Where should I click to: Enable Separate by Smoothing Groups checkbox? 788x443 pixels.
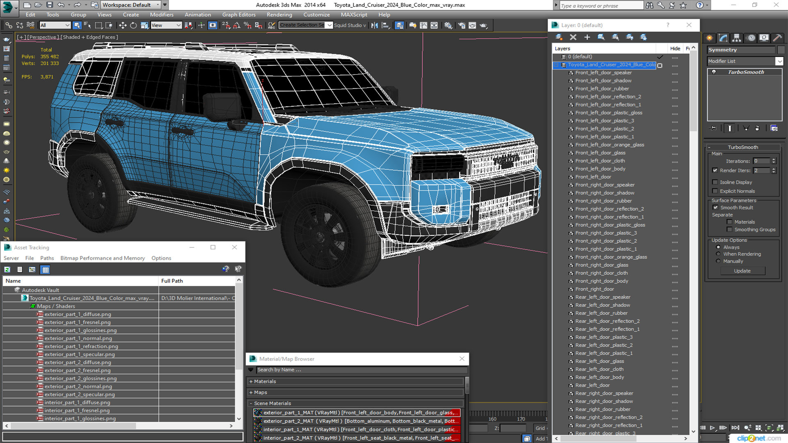pos(729,230)
